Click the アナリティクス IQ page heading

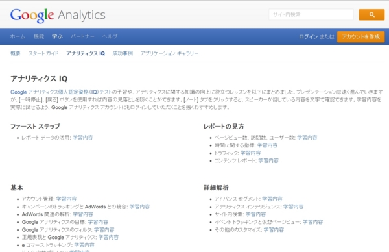(39, 79)
